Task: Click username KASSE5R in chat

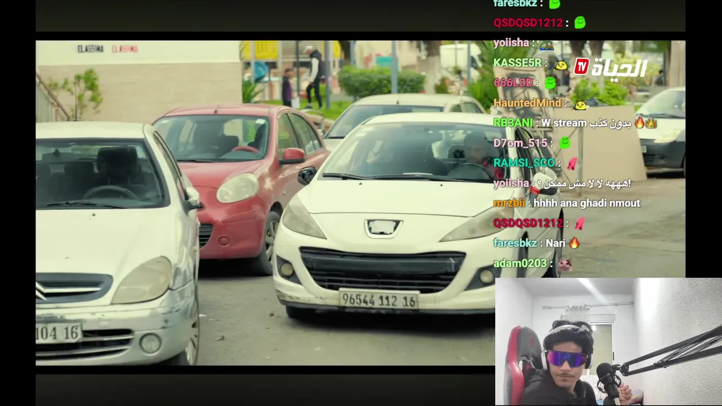Action: tap(517, 63)
